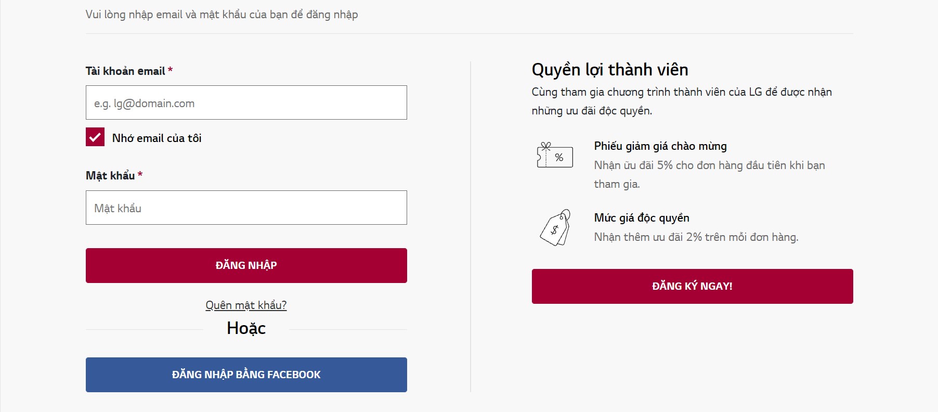The height and width of the screenshot is (412, 938).
Task: Focus the Mật khẩu password field
Action: (246, 208)
